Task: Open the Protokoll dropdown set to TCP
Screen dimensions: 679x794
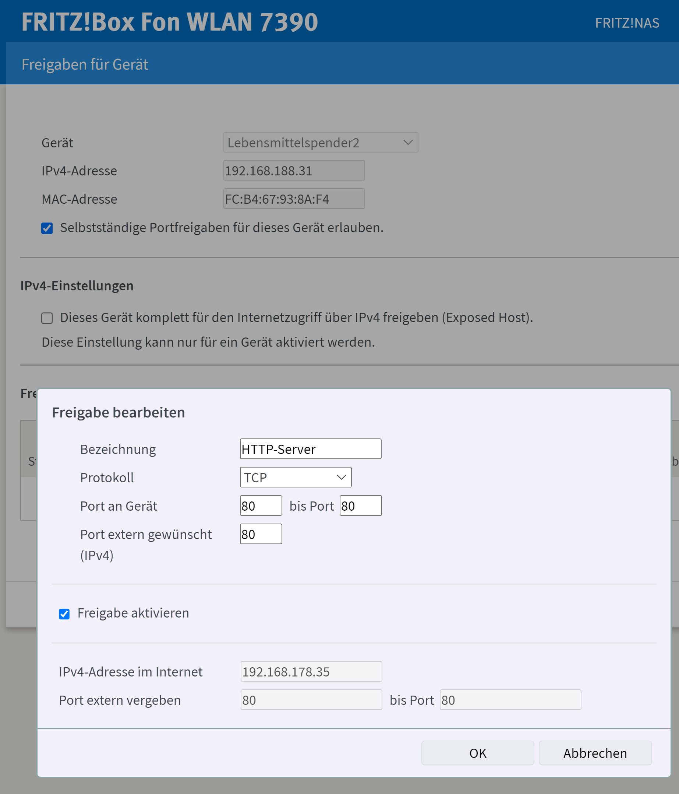Action: click(x=296, y=477)
